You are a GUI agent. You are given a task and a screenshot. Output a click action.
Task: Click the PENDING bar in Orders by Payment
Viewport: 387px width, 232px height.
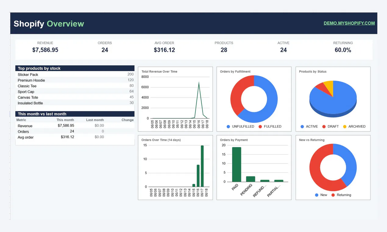click(250, 179)
